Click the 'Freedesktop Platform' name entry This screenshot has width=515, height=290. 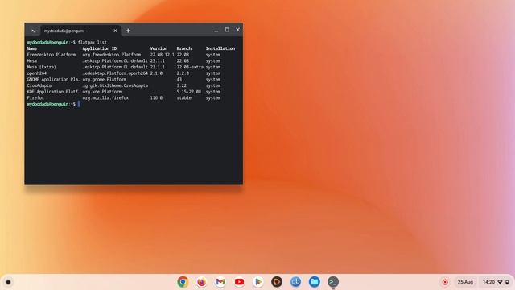click(x=51, y=55)
